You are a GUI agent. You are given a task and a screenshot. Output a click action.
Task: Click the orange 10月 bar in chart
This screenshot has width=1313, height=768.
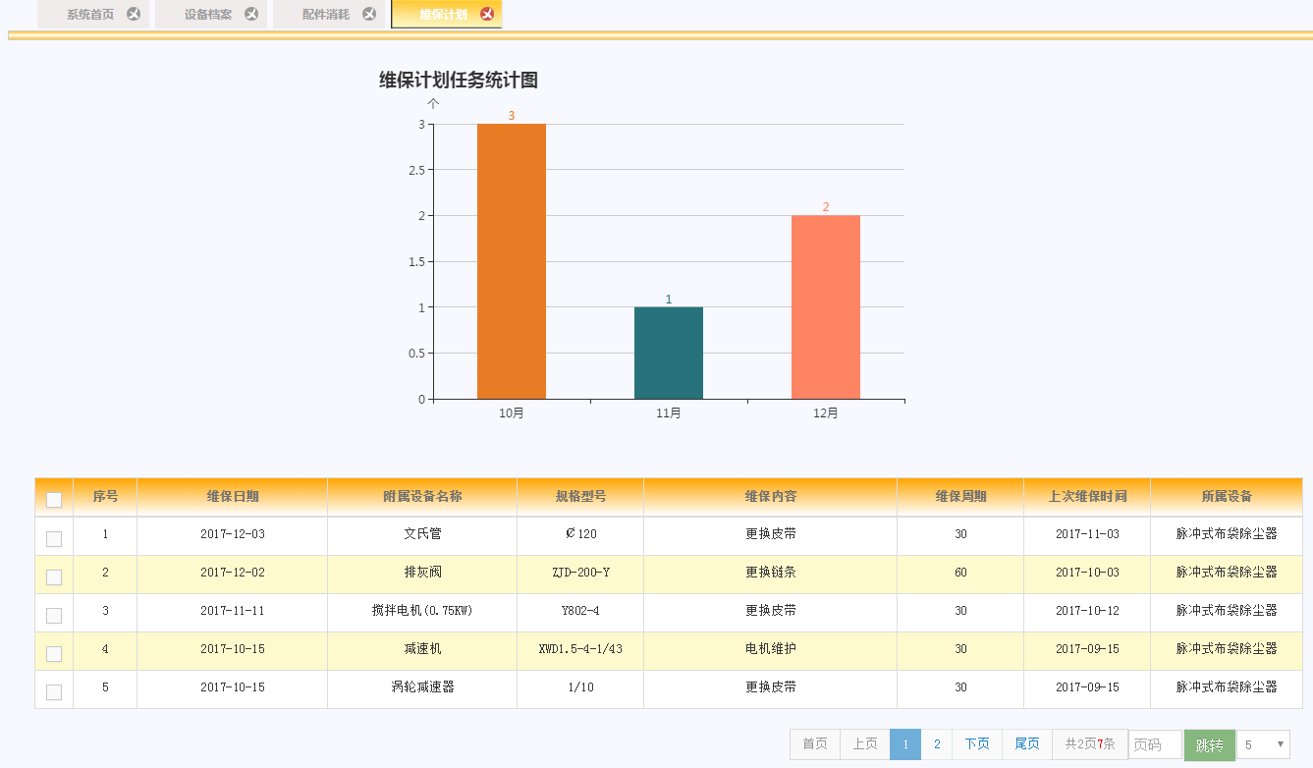511,261
